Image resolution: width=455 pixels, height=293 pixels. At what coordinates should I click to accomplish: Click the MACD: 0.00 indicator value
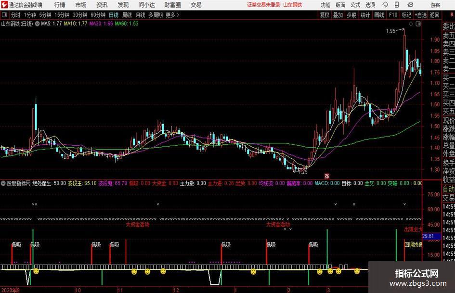(327, 183)
